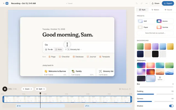Choose the dark slate wallpaper

pos(141,78)
